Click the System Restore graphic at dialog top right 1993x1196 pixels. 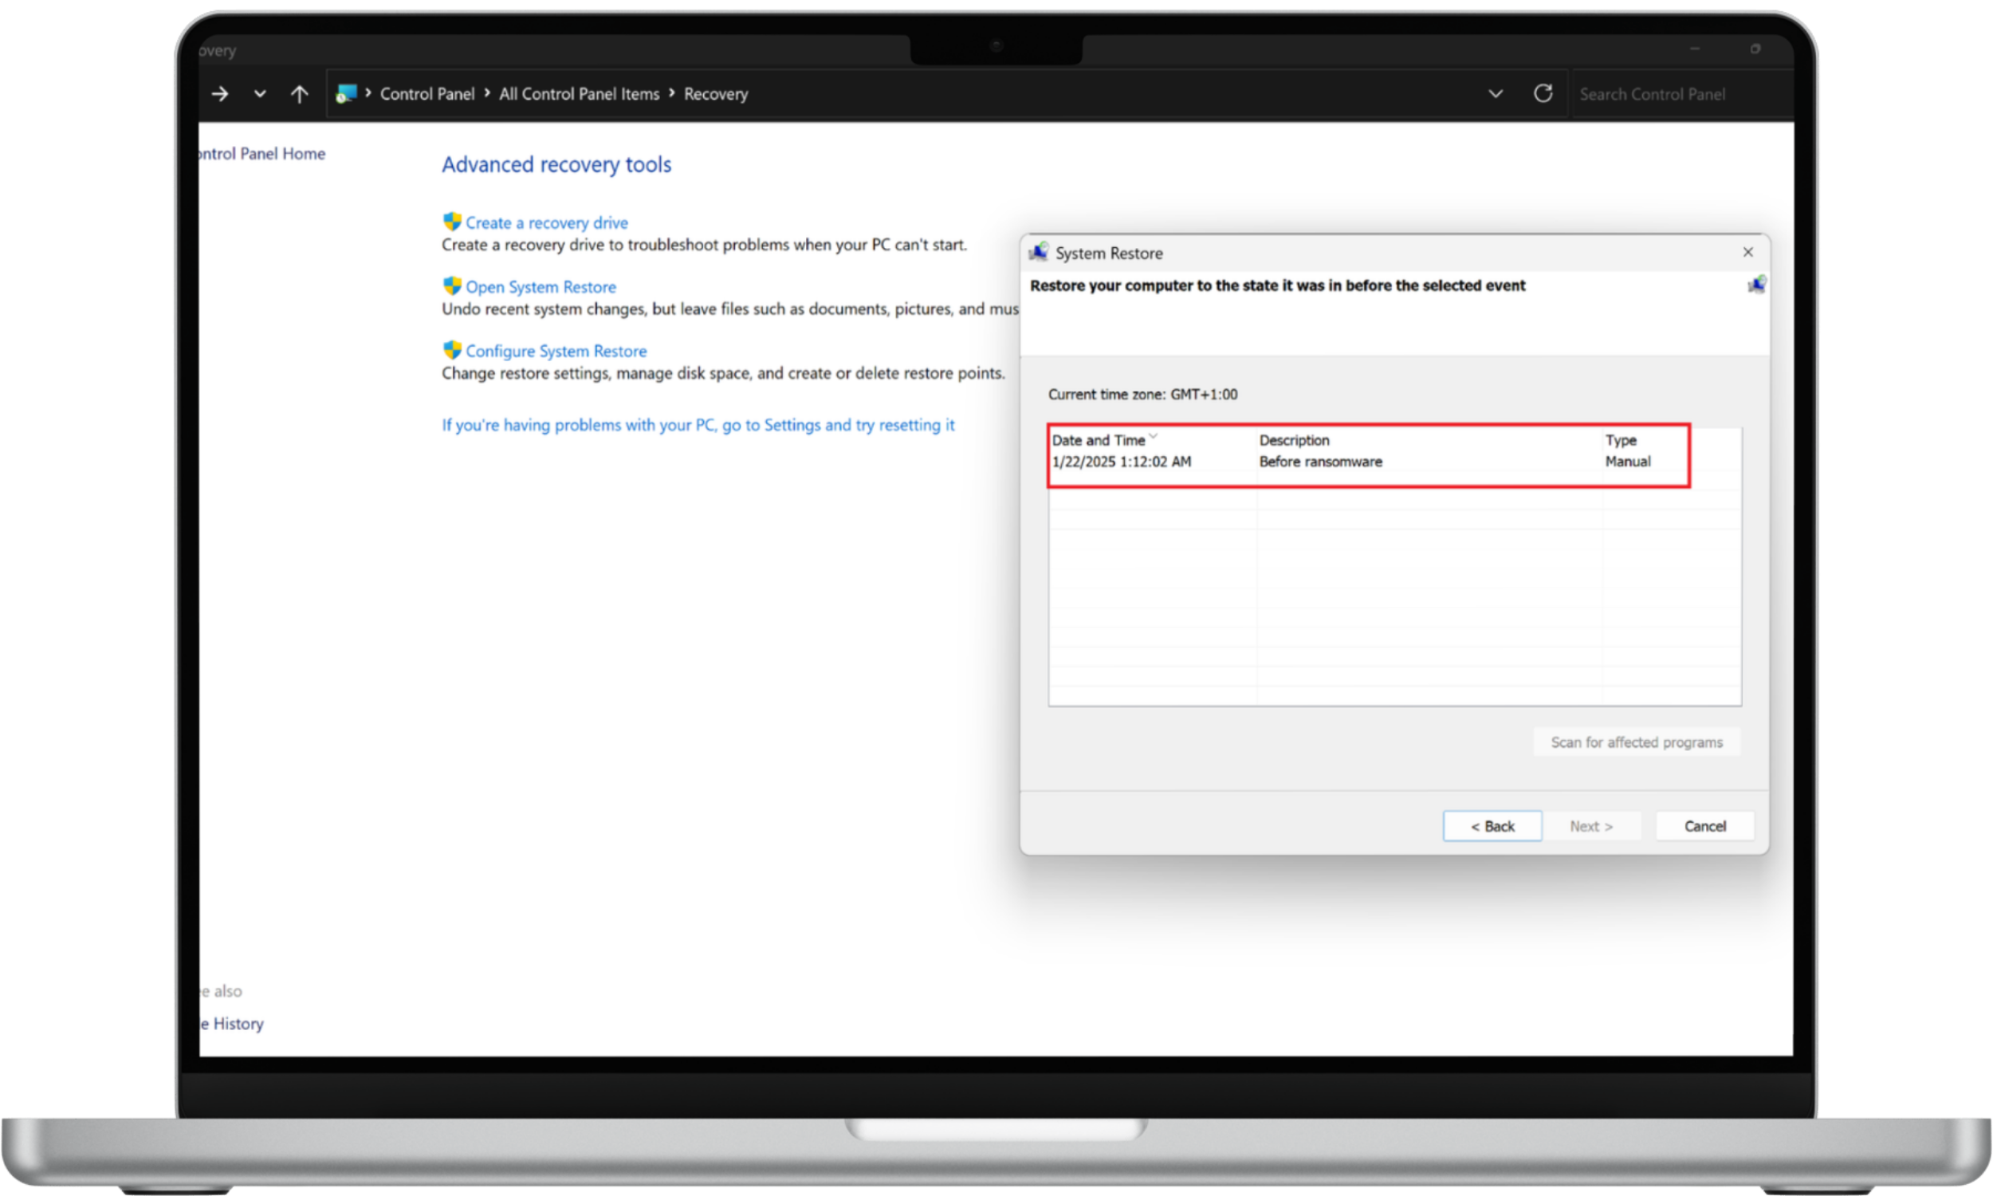pyautogui.click(x=1757, y=285)
